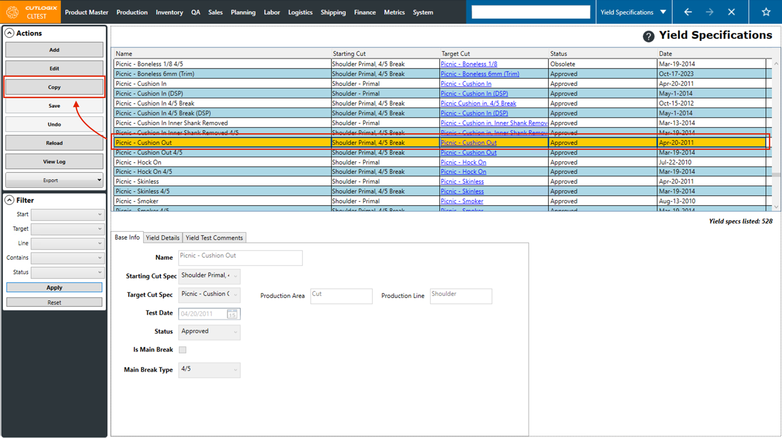Open the Test Date calendar picker
Screen dimensions: 782x438
[232, 314]
